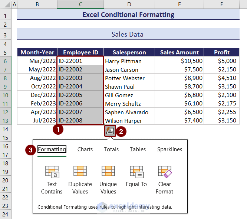Select row 24 header
Image resolution: width=247 pixels, height=219 pixels.
pos(5,214)
